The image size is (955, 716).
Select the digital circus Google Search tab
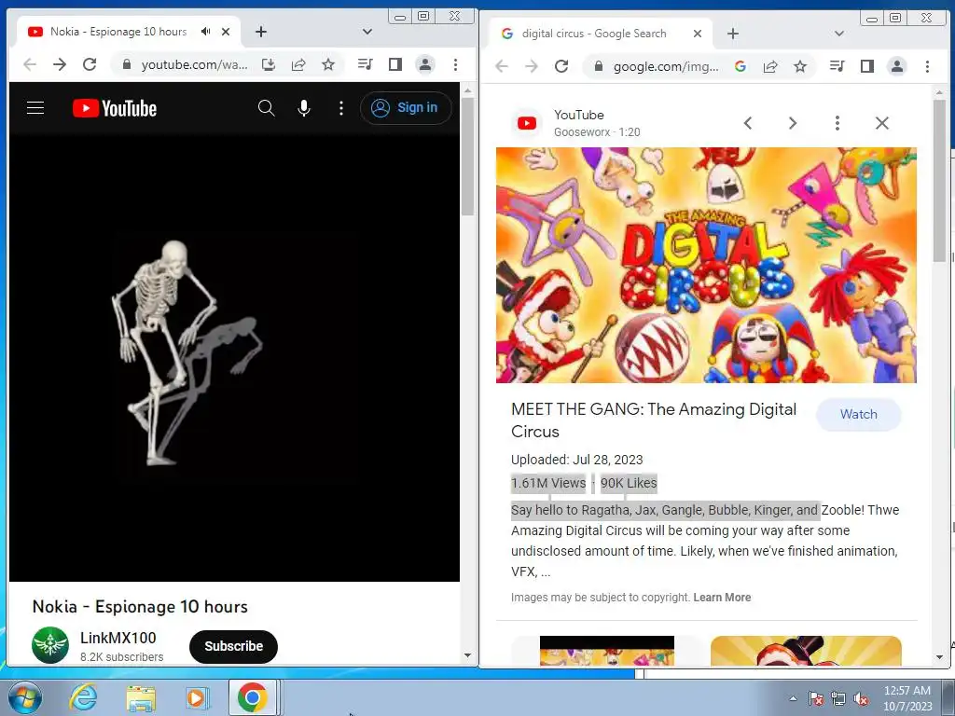point(594,34)
